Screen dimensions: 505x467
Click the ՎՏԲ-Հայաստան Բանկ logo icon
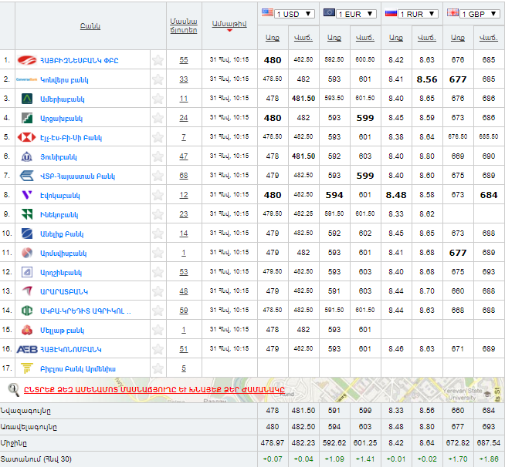point(27,176)
